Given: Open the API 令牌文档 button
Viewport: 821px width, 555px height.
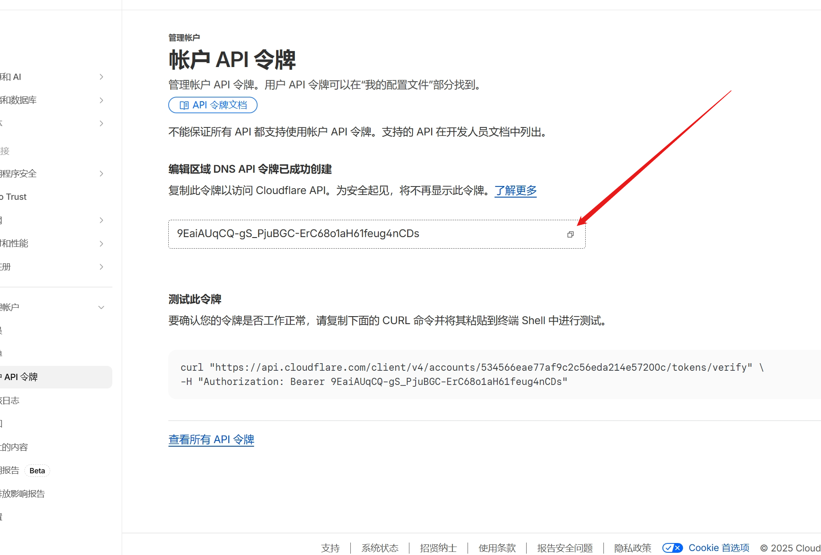Looking at the screenshot, I should coord(213,105).
